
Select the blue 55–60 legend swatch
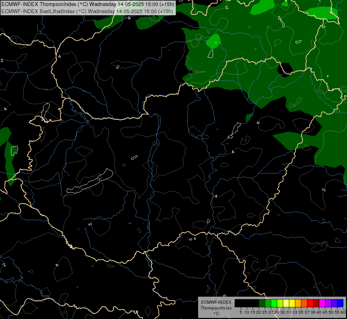(x=340, y=303)
